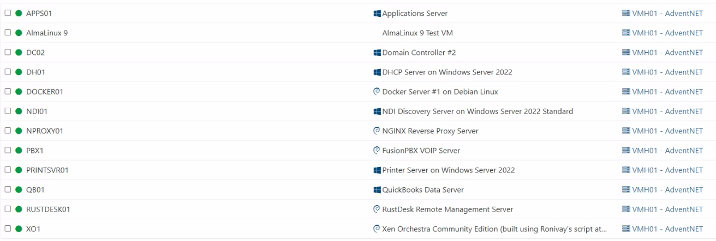Click the green status dot of NDI01
Screen dimensions: 716x241
(19, 111)
